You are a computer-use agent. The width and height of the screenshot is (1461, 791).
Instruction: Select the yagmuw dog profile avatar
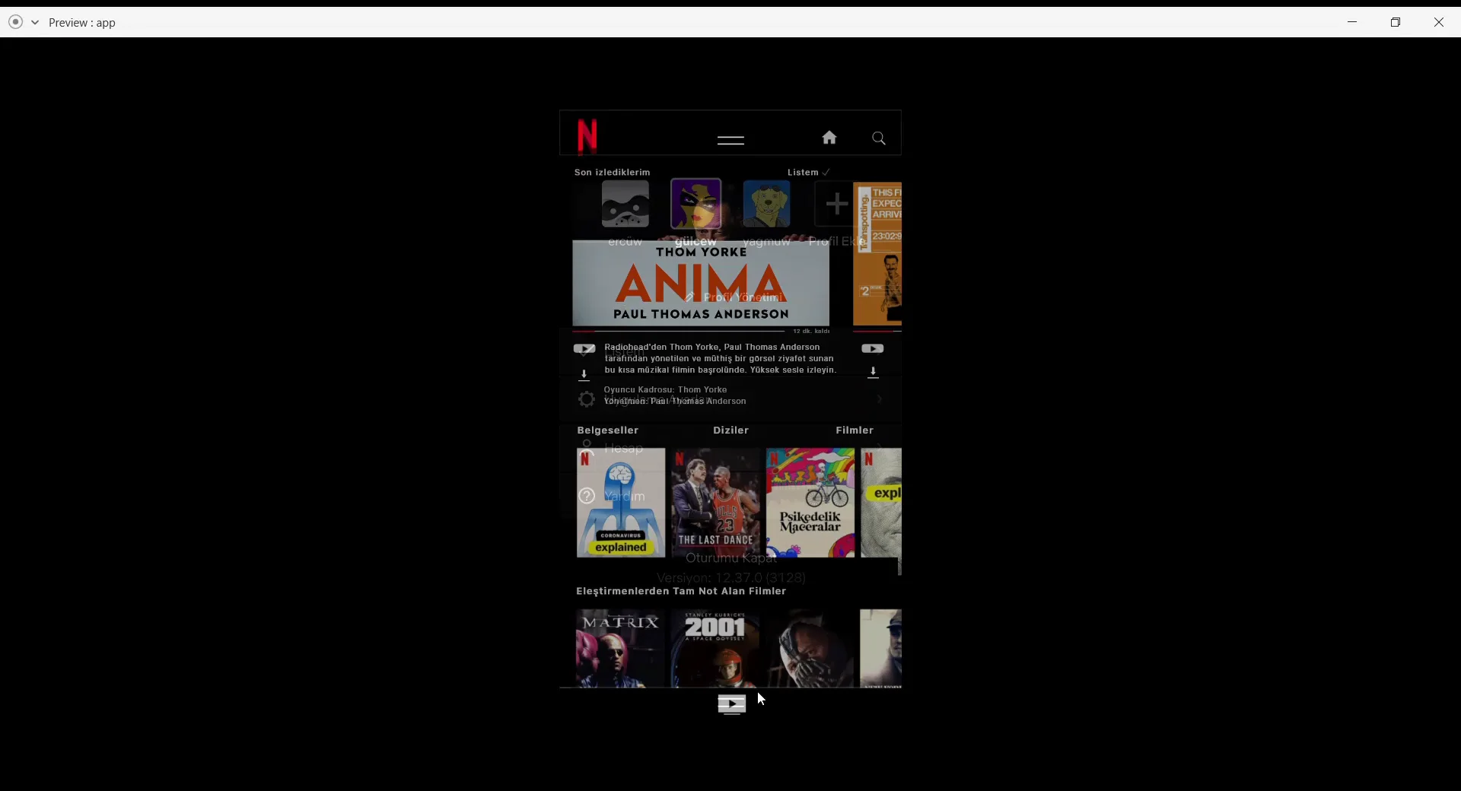[766, 204]
